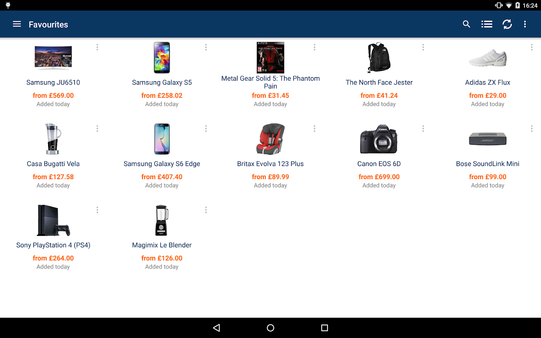Open Metal Gear Solid 5 title link
The image size is (541, 338).
(x=270, y=82)
